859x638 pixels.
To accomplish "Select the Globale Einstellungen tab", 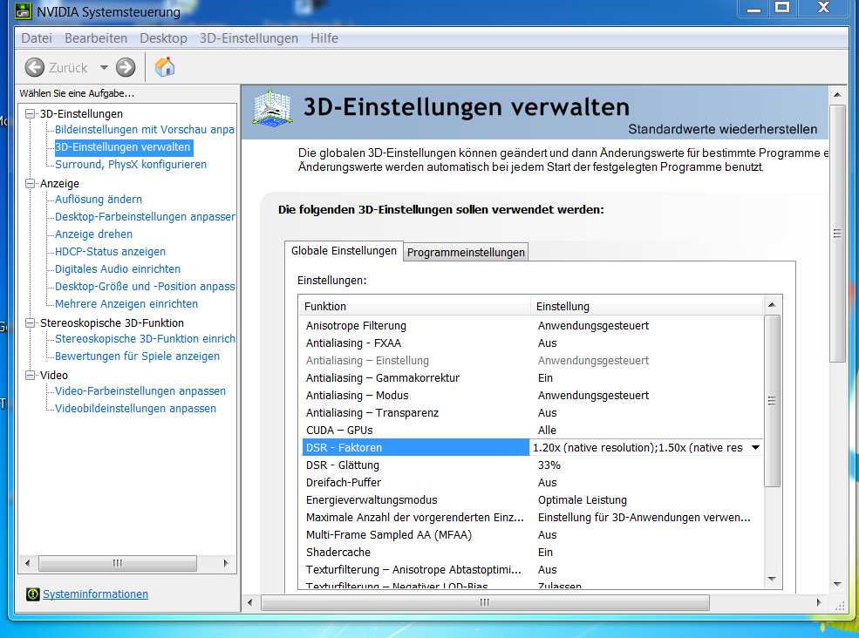I will [x=344, y=251].
